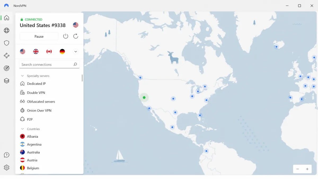Viewport: 318px width, 179px height.
Task: Click the Australia flag icon
Action: click(23, 152)
